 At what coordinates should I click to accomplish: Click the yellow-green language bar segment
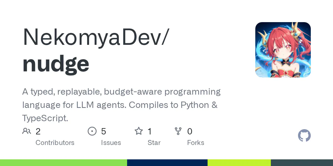tap(239, 163)
